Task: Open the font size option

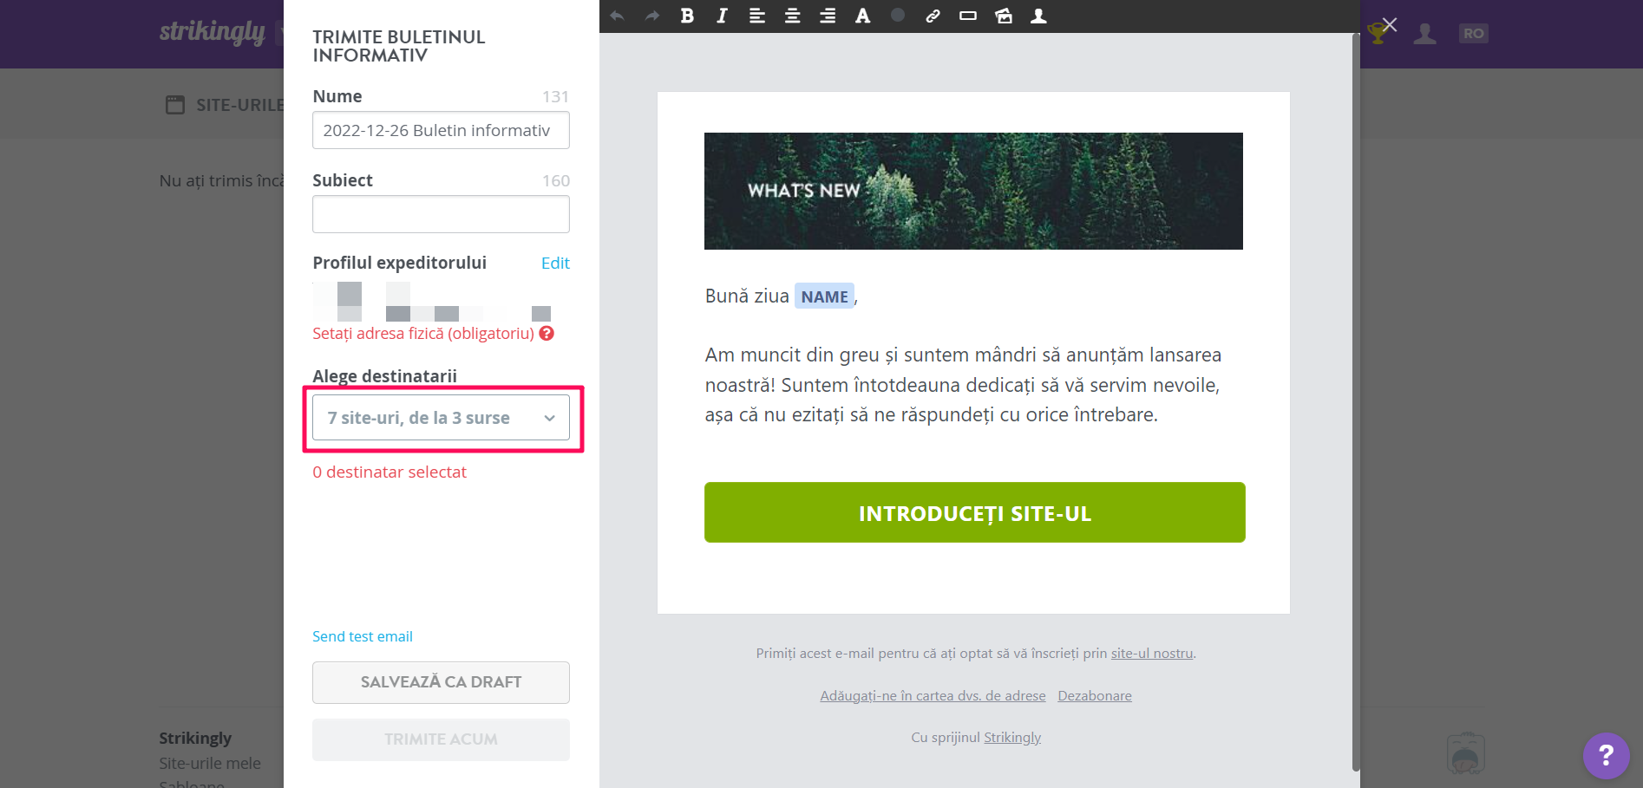Action: click(x=862, y=16)
